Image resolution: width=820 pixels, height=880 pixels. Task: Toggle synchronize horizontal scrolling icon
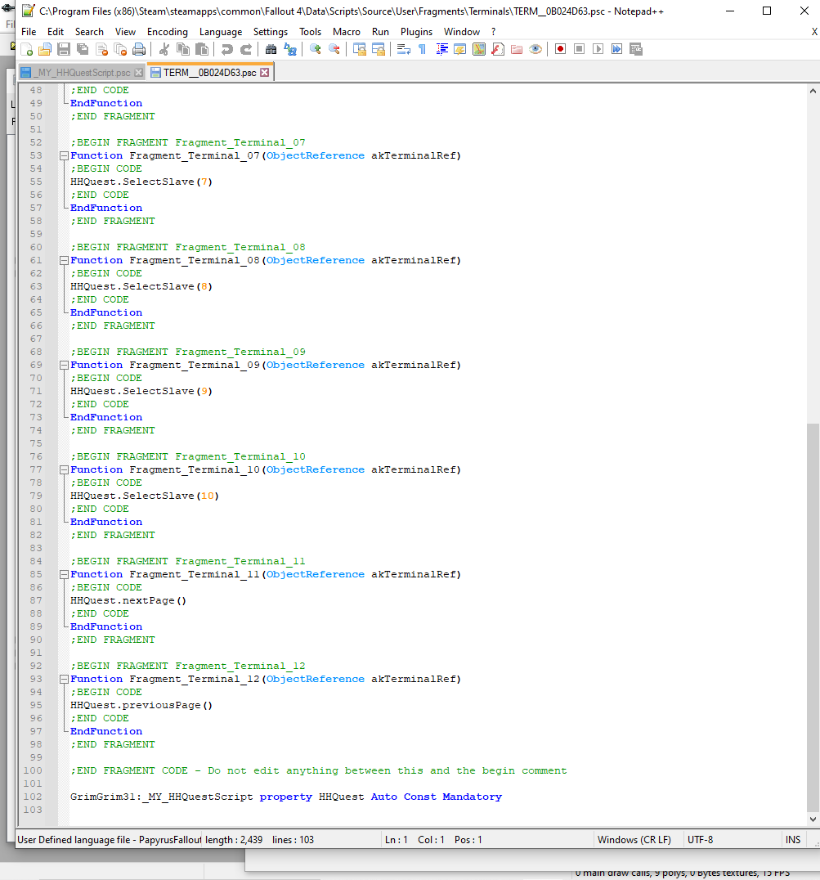coord(379,49)
